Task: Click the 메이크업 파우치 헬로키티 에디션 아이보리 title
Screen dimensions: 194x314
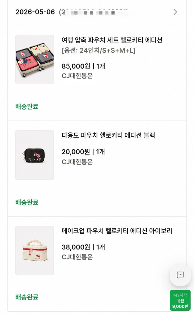Action: 117,231
